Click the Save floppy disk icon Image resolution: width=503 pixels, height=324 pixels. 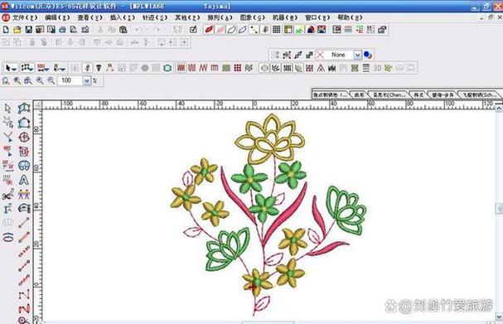[x=28, y=30]
